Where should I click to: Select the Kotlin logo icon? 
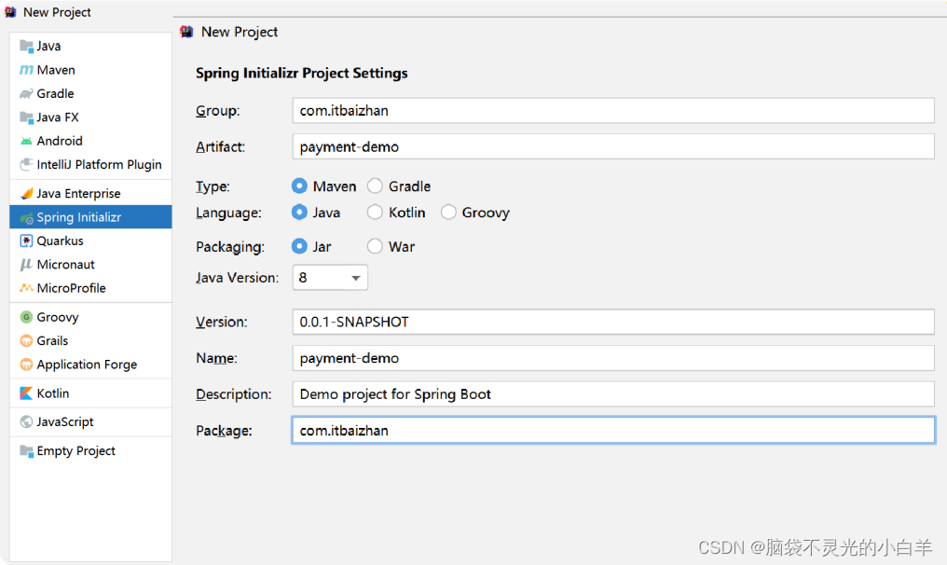(x=26, y=393)
